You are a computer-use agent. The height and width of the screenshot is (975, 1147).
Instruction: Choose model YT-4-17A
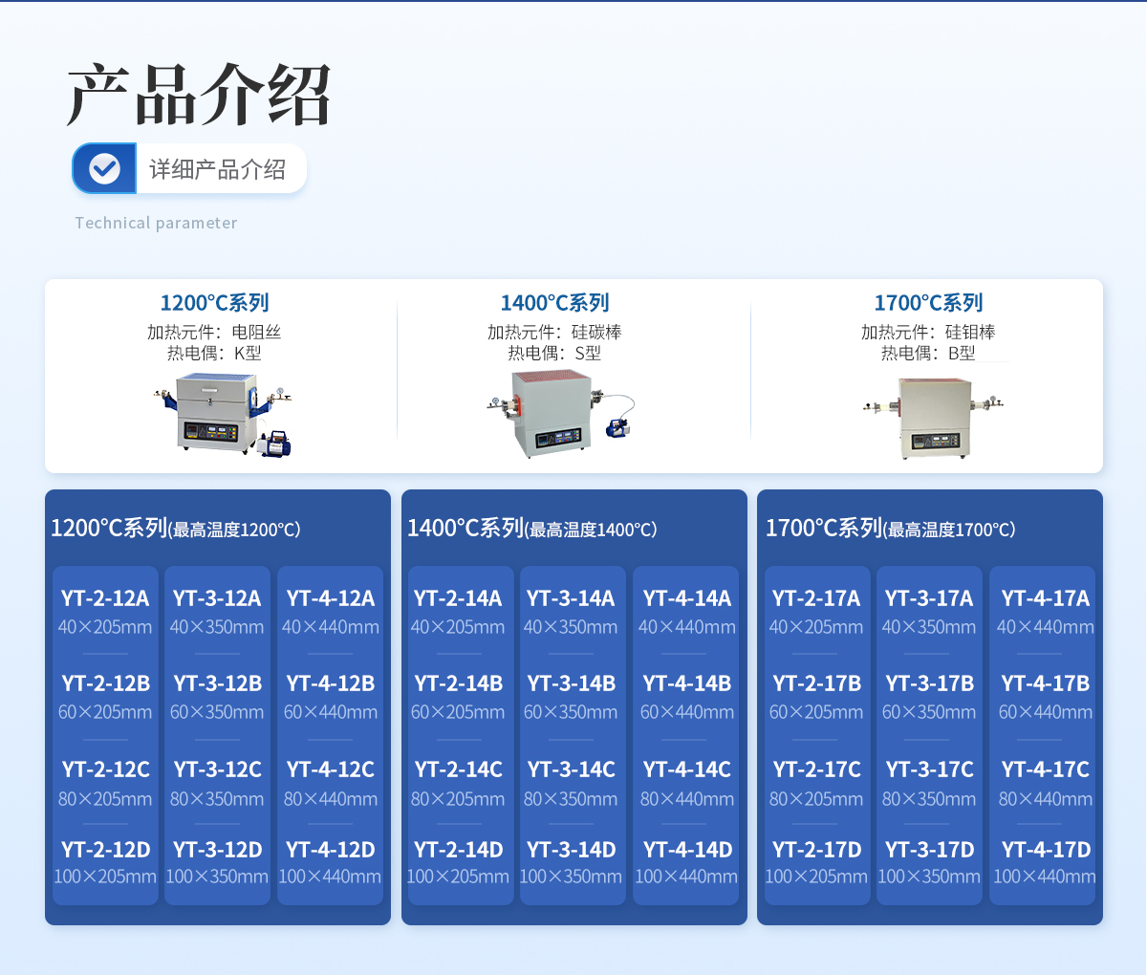pos(1045,599)
